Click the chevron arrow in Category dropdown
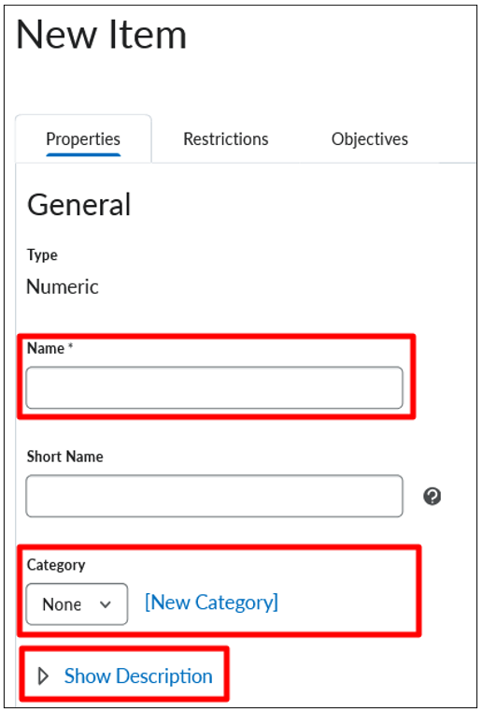Screen dimensions: 482x711 pos(105,604)
